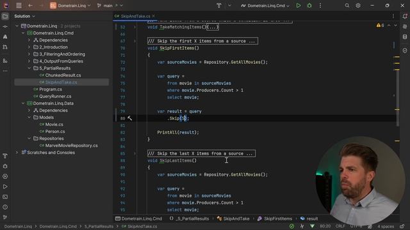Open the Commit tool window icon
This screenshot has height=230, width=410.
click(x=5, y=27)
